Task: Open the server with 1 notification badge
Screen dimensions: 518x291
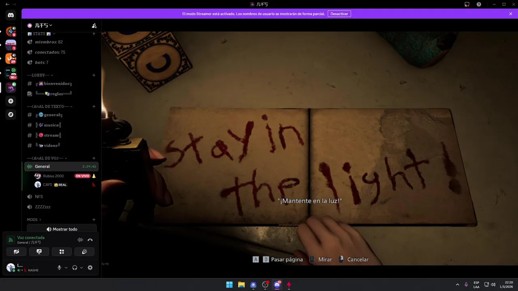Action: point(11,45)
